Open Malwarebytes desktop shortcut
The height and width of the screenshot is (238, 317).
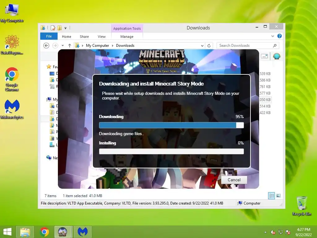[x=12, y=109]
